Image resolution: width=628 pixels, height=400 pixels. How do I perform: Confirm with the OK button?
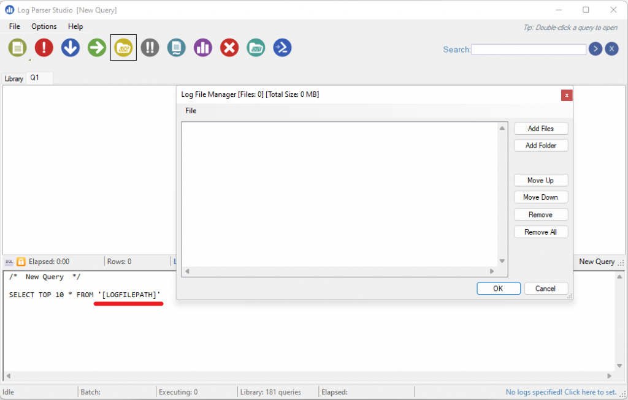498,289
